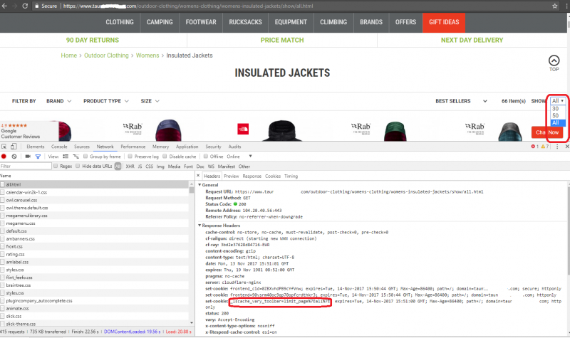Click the show overview view icon
The width and height of the screenshot is (570, 338).
(x=76, y=157)
